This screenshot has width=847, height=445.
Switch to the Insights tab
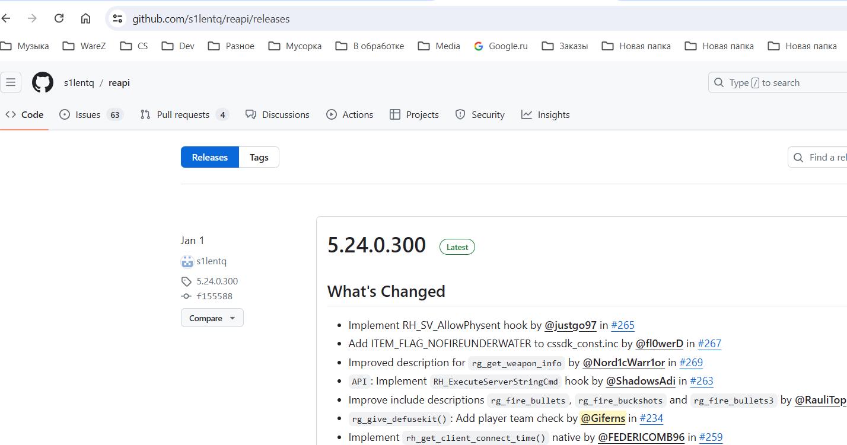coord(546,114)
